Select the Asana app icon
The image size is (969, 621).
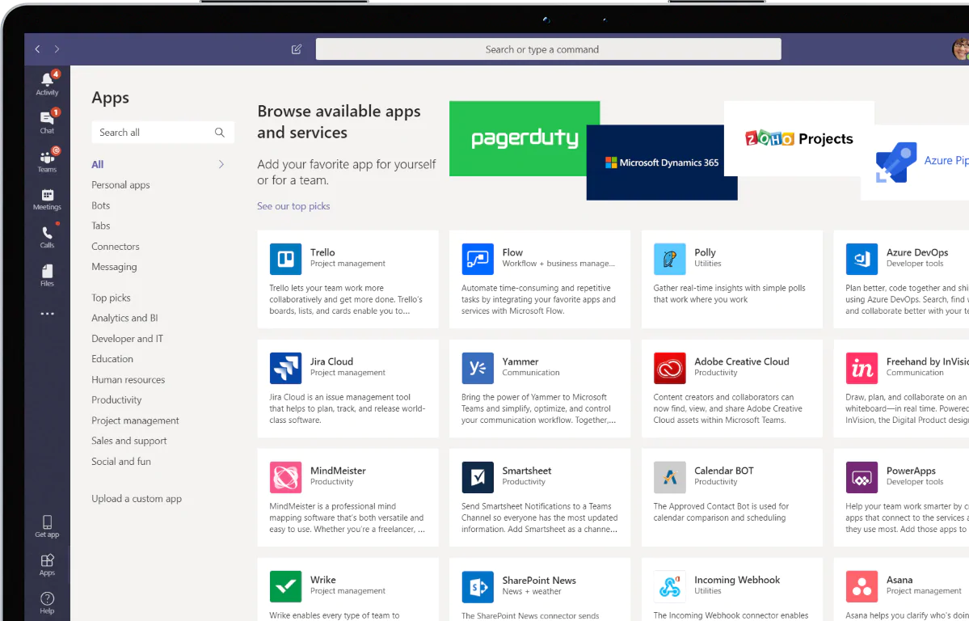pos(862,586)
